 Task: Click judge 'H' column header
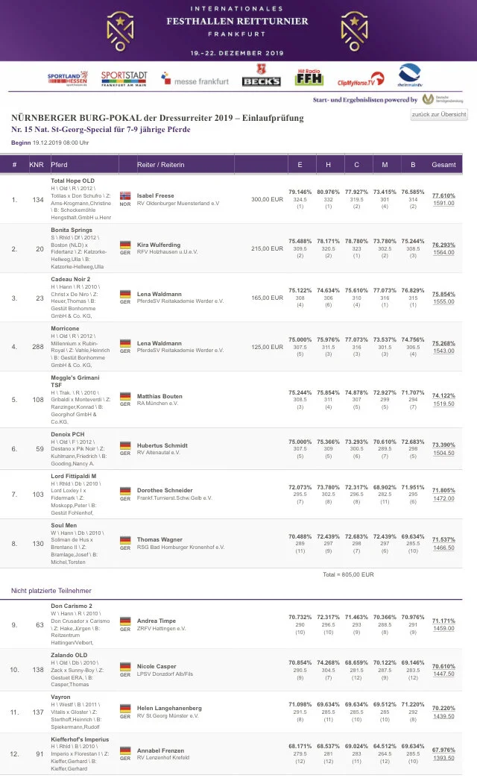point(328,165)
